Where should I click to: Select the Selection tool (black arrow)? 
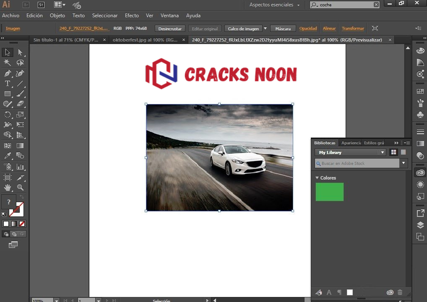click(x=8, y=52)
